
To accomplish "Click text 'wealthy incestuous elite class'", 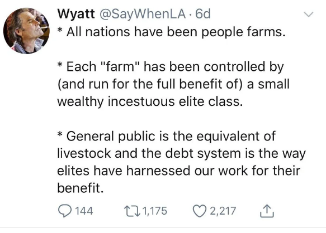I will coord(150,101).
